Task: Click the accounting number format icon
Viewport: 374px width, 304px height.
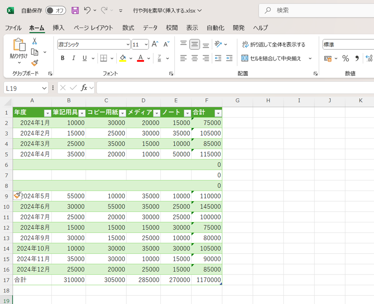Action: pyautogui.click(x=328, y=58)
